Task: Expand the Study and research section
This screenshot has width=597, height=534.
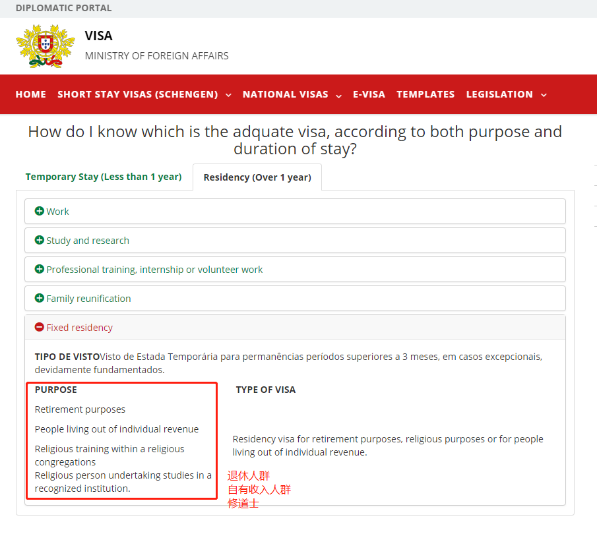Action: [x=295, y=240]
